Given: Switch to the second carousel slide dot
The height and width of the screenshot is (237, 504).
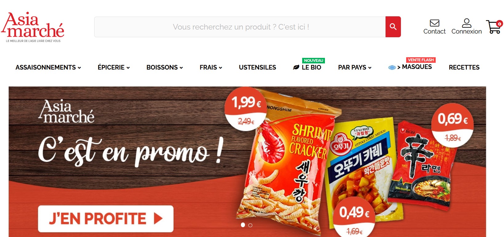Looking at the screenshot, I should [250, 225].
